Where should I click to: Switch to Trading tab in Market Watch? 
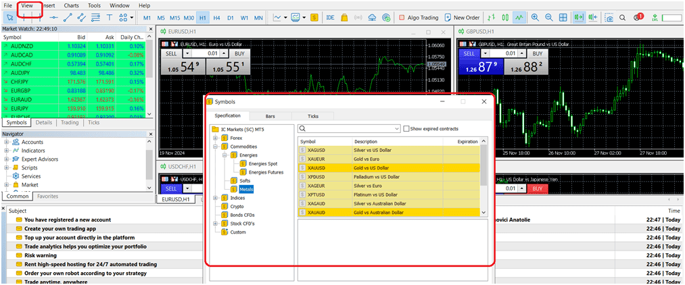tap(70, 123)
